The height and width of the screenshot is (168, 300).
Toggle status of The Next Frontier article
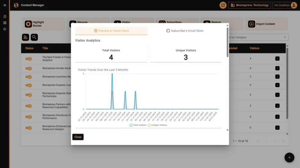point(28,58)
